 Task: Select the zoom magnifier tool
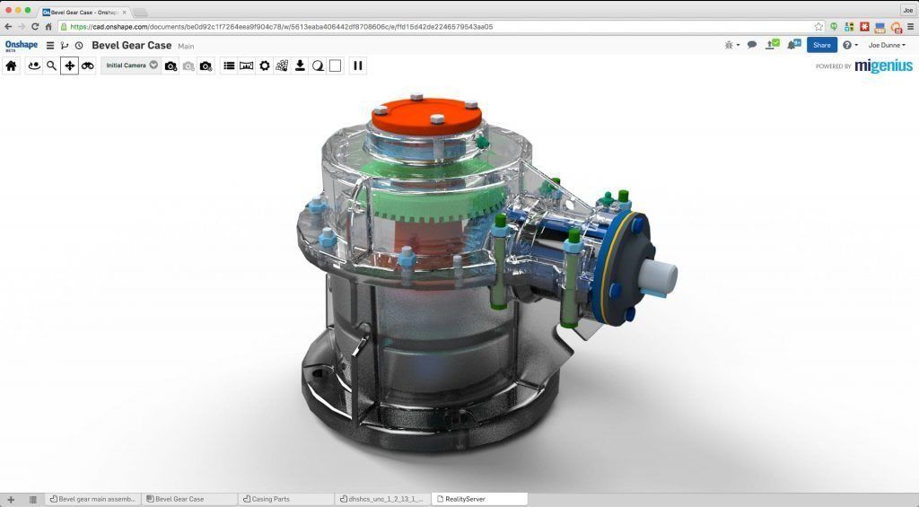coord(51,66)
